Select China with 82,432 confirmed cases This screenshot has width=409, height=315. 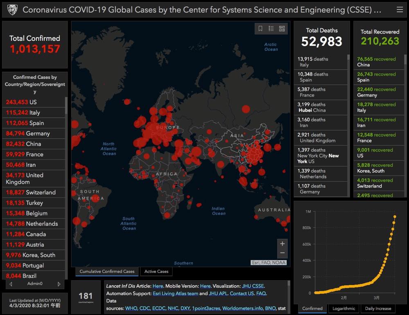coord(34,144)
